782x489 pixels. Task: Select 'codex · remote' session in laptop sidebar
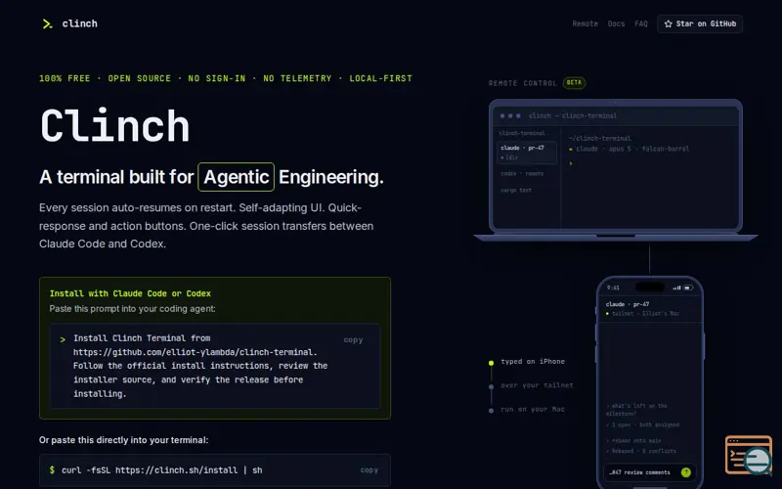pos(522,174)
